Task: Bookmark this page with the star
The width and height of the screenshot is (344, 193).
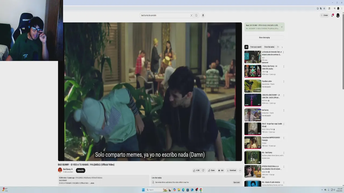Action: click(x=324, y=8)
